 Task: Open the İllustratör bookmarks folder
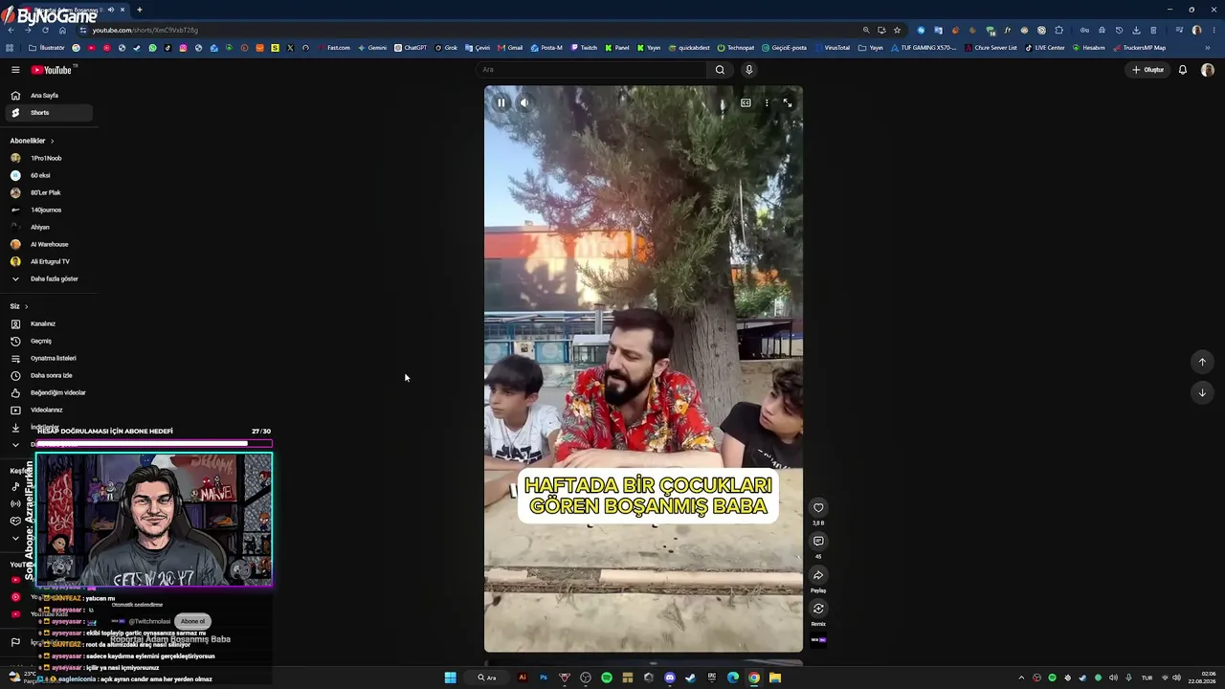47,48
